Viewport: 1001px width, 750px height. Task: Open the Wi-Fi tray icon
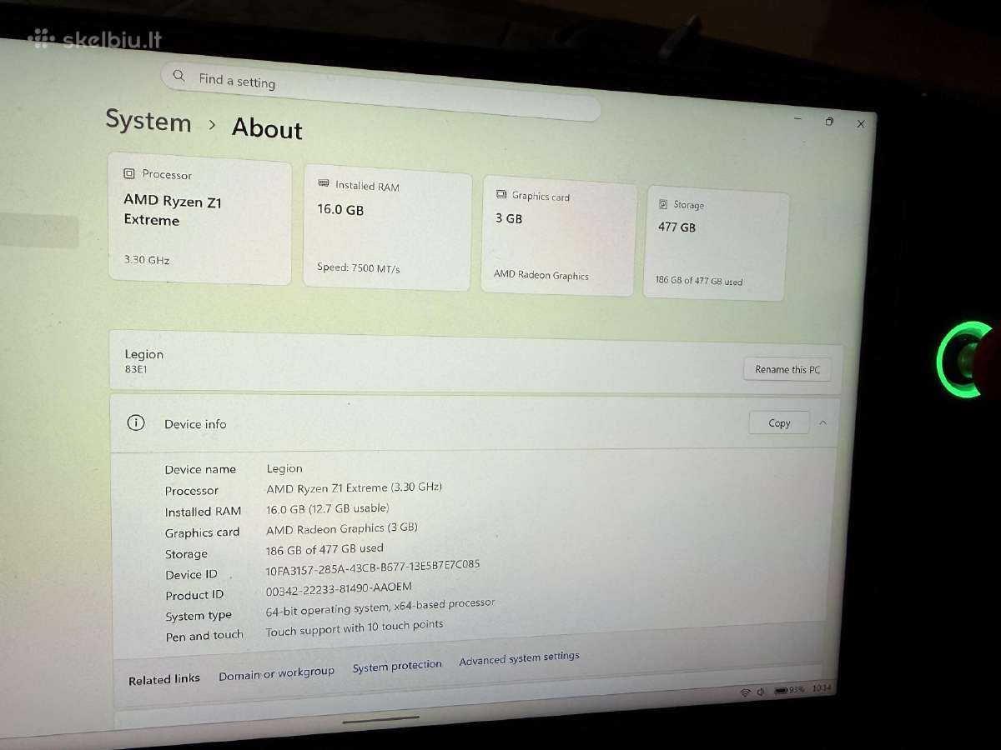point(745,692)
